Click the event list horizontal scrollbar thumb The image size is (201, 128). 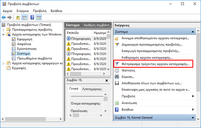click(76, 74)
